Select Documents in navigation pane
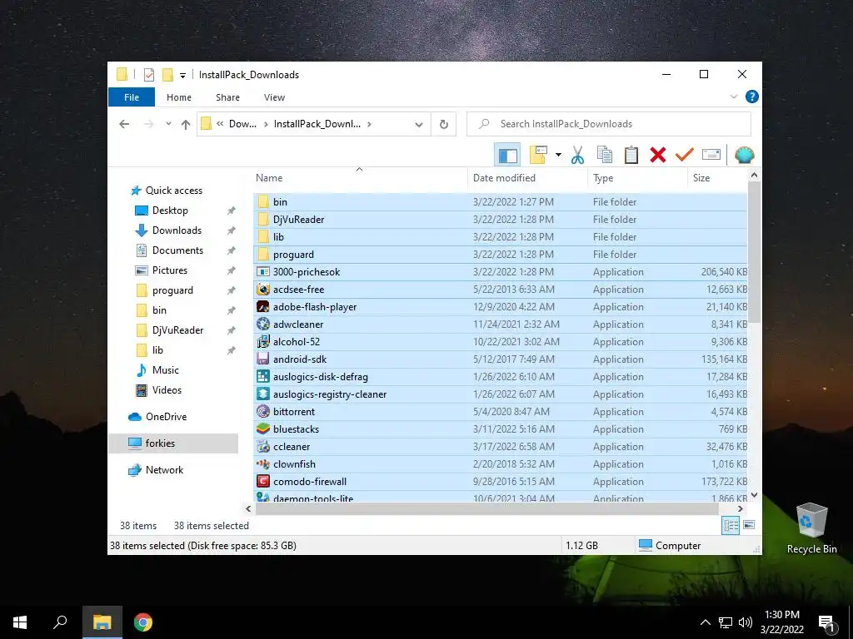853x639 pixels. [177, 250]
